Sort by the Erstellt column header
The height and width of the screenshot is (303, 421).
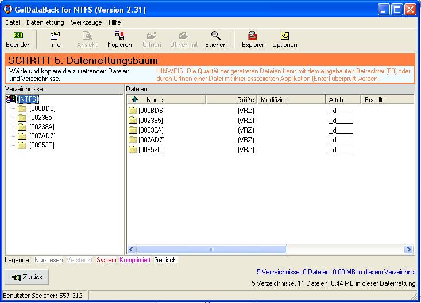pyautogui.click(x=387, y=100)
